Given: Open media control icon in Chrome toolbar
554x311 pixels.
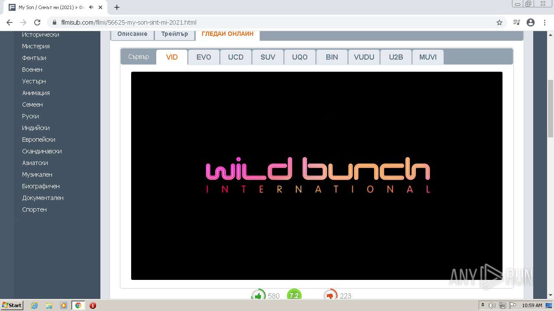Looking at the screenshot, I should click(x=516, y=22).
